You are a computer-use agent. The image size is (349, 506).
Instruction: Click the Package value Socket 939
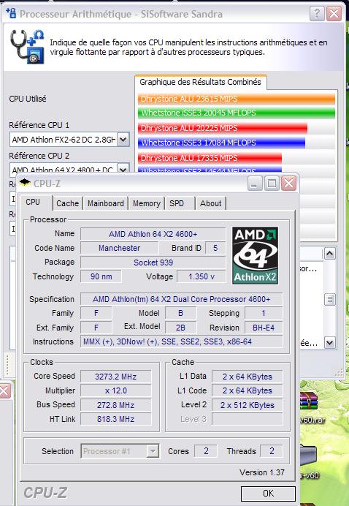(x=153, y=263)
